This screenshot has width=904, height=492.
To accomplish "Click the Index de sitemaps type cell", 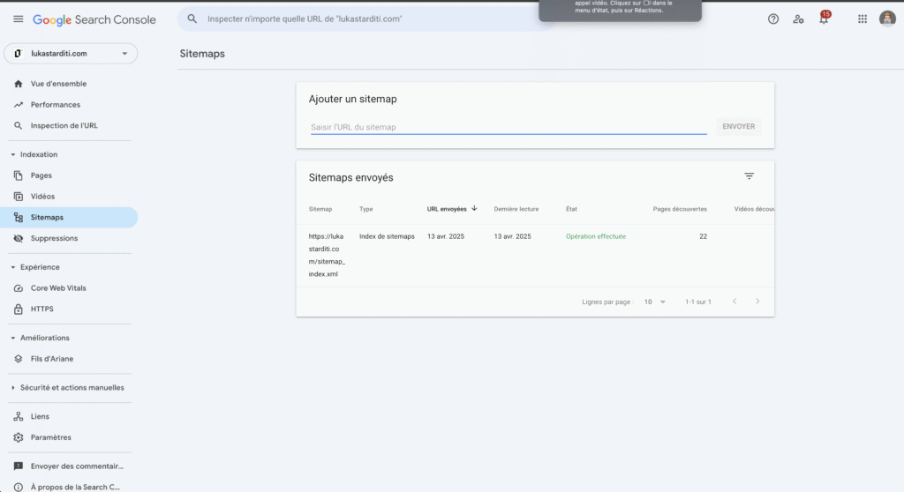I will pyautogui.click(x=387, y=236).
